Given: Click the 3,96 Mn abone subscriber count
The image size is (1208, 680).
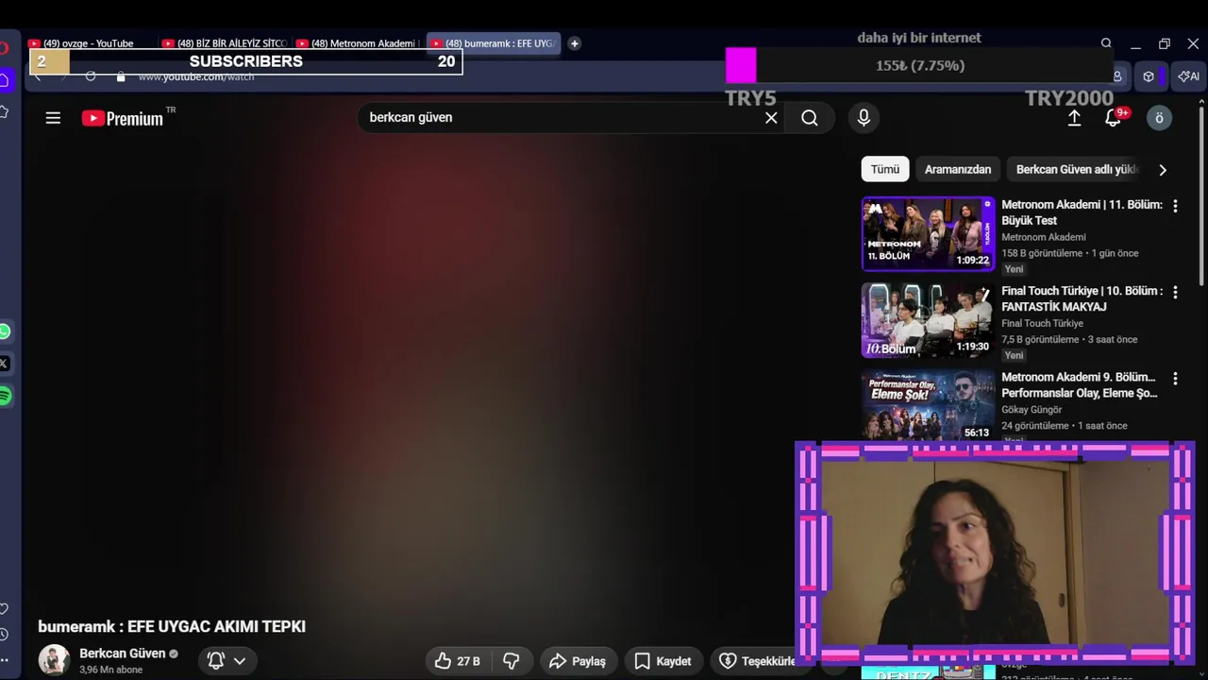Looking at the screenshot, I should click(x=111, y=670).
